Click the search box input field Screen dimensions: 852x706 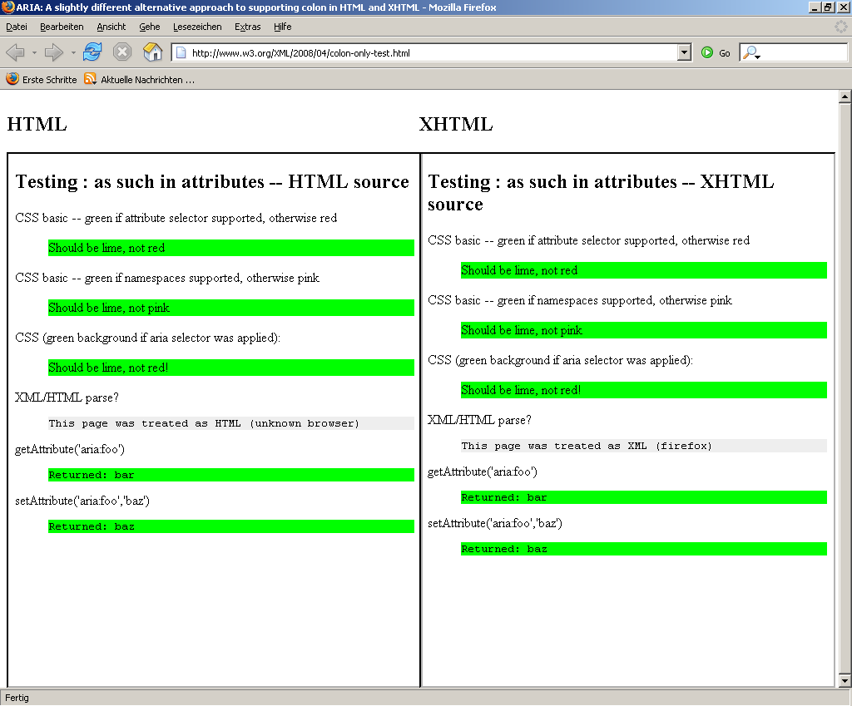[x=803, y=53]
